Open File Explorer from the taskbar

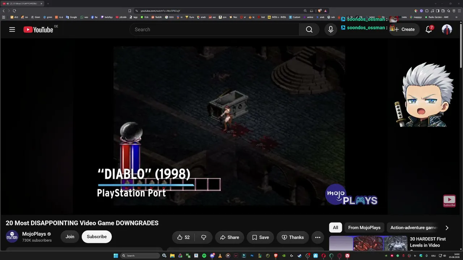(172, 256)
